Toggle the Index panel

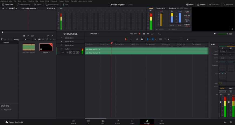click(38, 5)
